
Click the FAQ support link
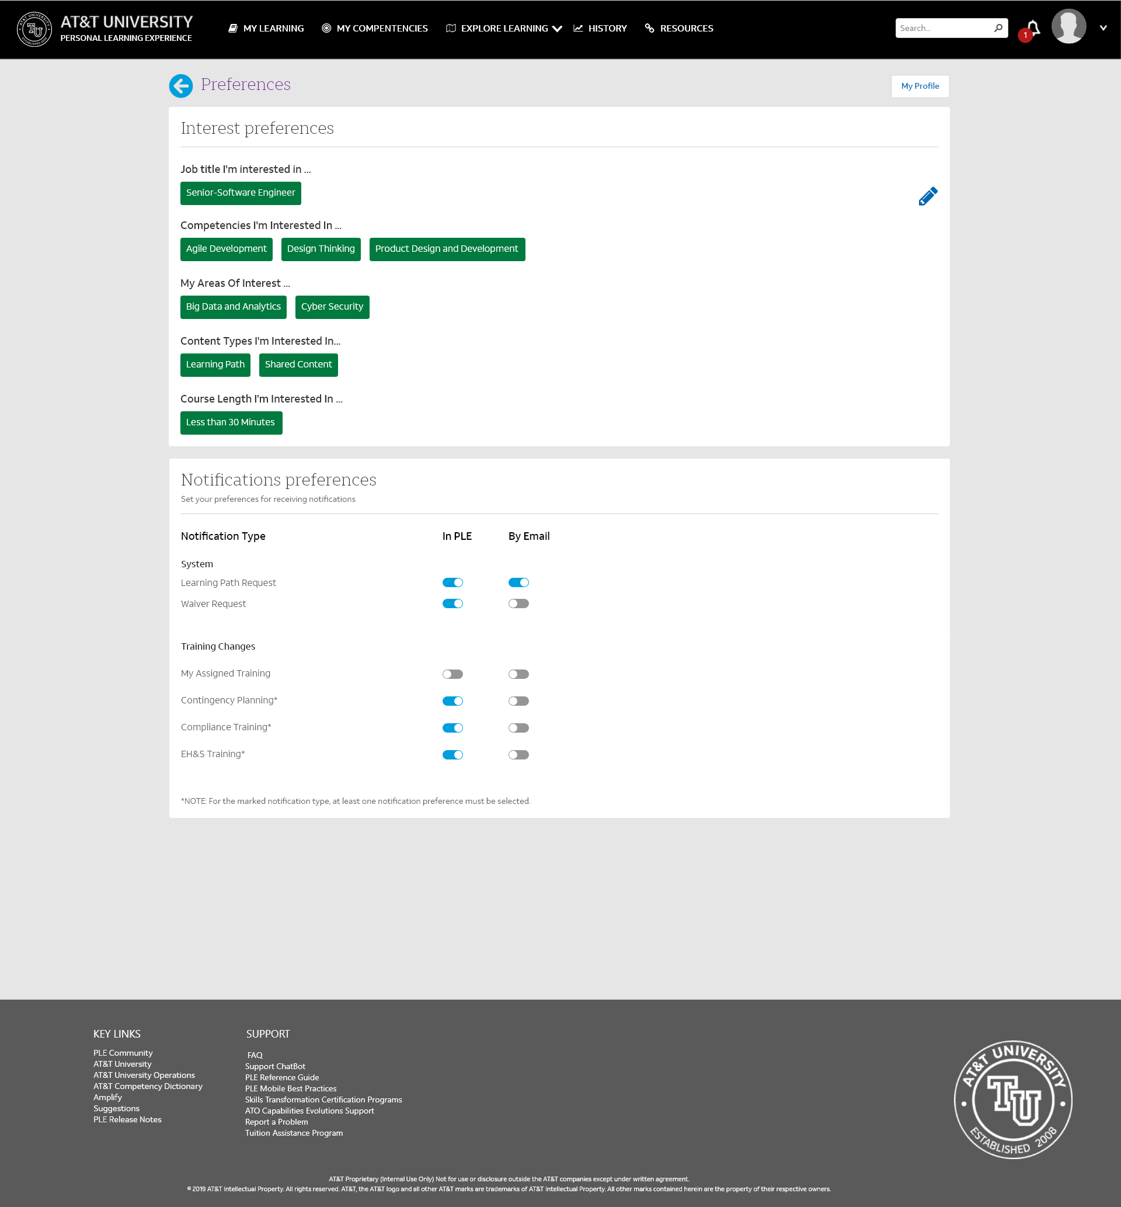coord(255,1055)
